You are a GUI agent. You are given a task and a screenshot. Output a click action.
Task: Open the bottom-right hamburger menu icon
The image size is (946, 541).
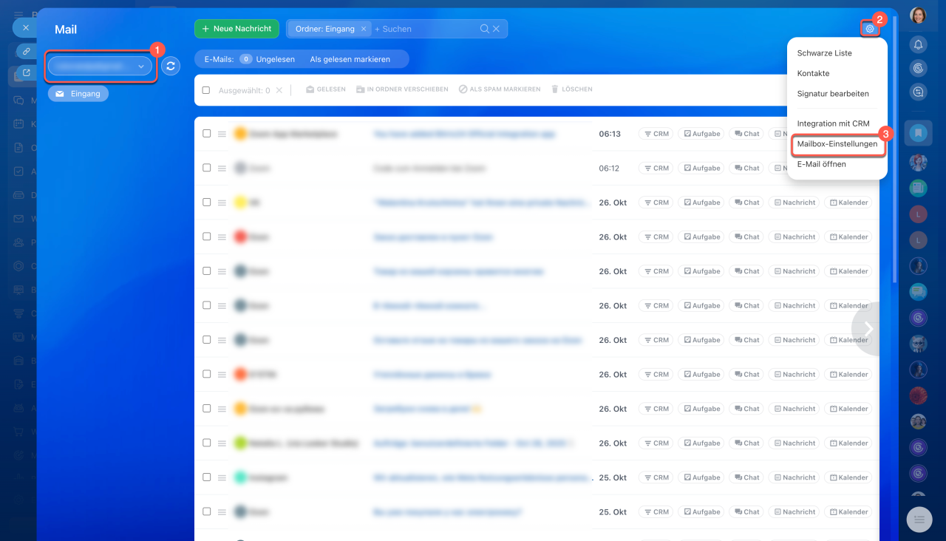click(x=919, y=520)
